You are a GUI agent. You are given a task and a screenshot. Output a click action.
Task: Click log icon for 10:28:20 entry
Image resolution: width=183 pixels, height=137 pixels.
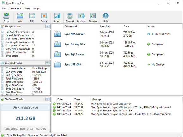click(54, 114)
